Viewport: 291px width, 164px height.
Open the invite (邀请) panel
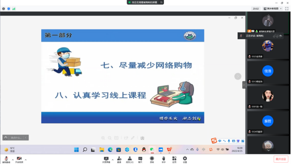(119, 160)
